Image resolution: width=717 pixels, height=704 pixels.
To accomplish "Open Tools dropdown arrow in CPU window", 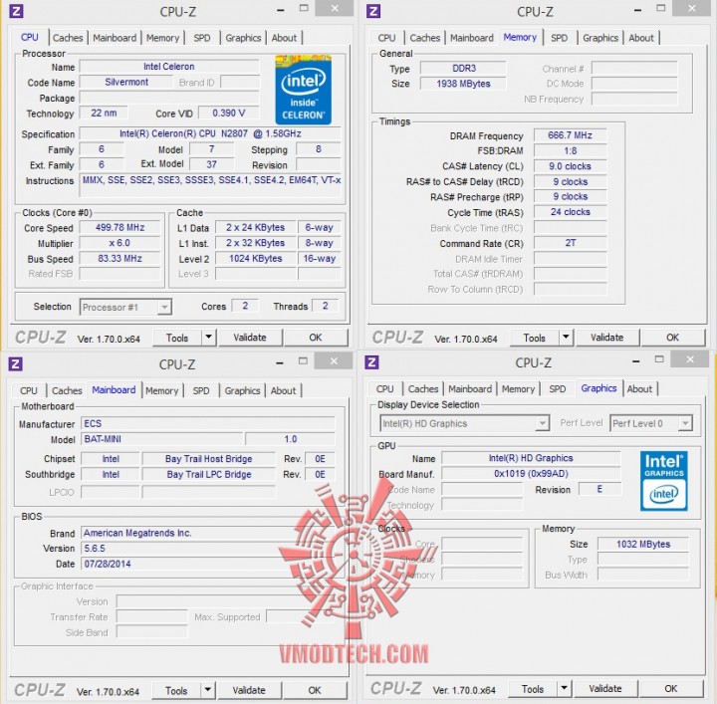I will (x=208, y=338).
